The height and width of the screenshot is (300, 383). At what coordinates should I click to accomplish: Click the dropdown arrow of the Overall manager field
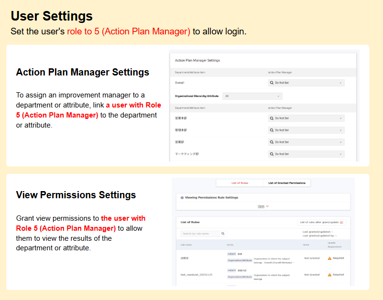341,83
